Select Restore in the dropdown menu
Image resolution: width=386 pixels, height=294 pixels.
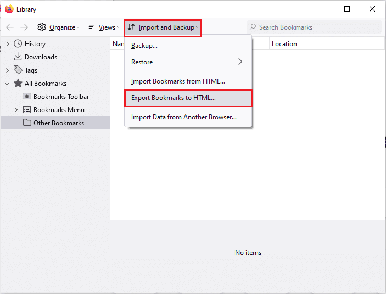[x=188, y=62]
